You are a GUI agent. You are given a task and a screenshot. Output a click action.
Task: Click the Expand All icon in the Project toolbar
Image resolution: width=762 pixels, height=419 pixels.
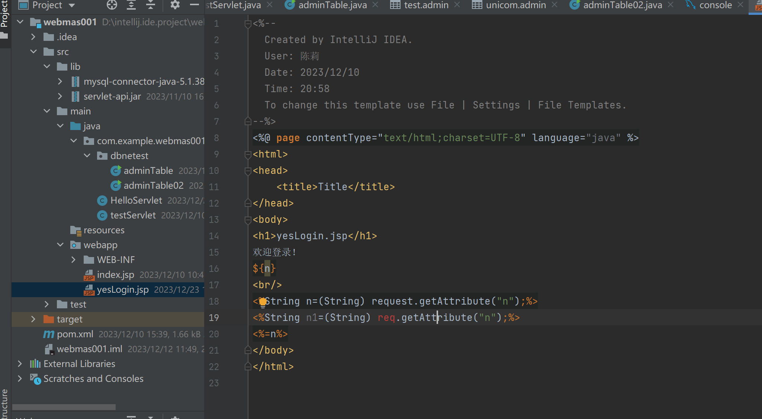131,5
